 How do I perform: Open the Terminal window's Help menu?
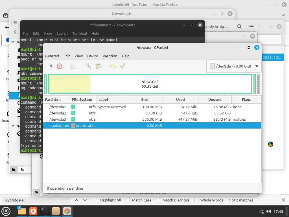pos(95,33)
